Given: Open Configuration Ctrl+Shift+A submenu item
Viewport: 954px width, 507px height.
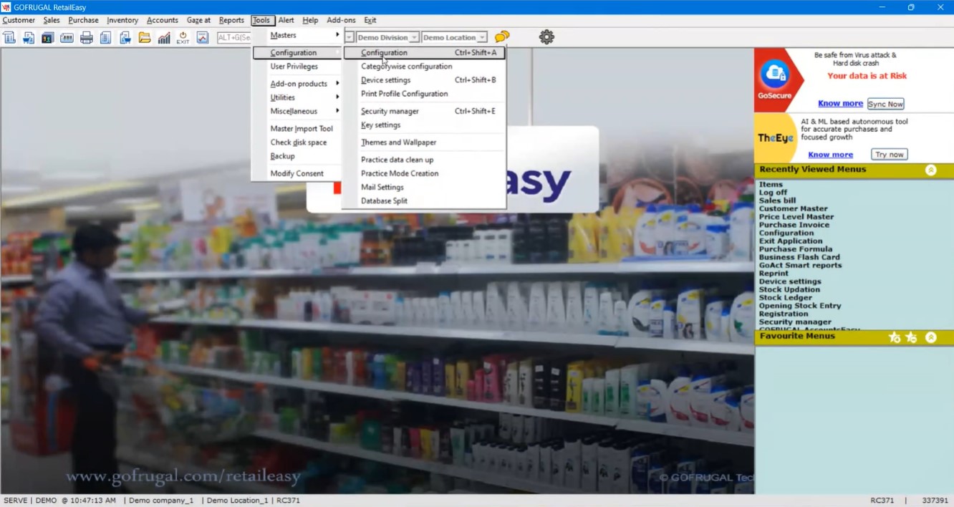Looking at the screenshot, I should pos(425,53).
